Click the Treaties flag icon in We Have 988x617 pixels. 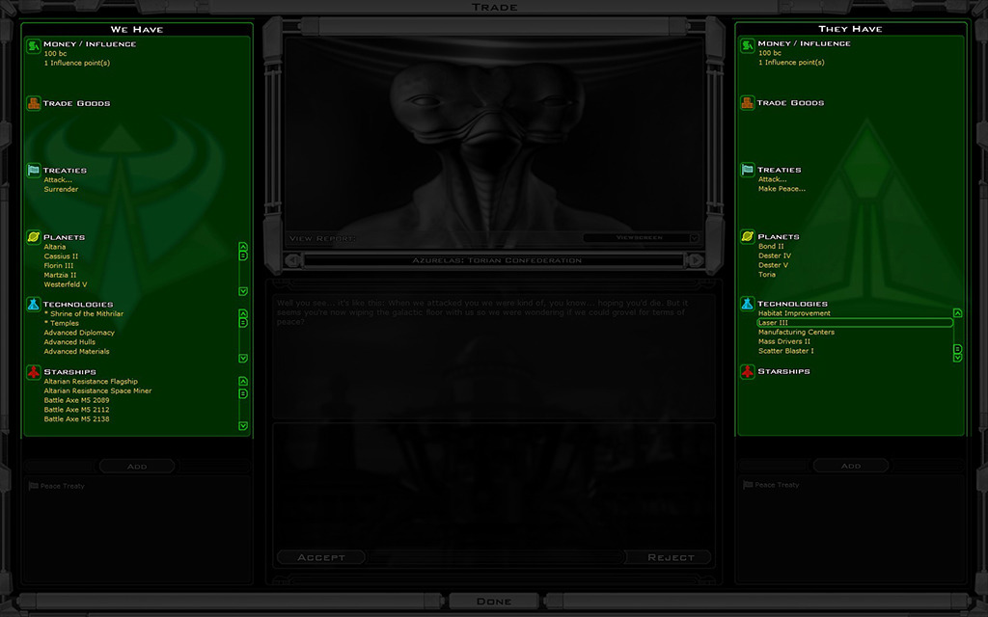tap(34, 170)
